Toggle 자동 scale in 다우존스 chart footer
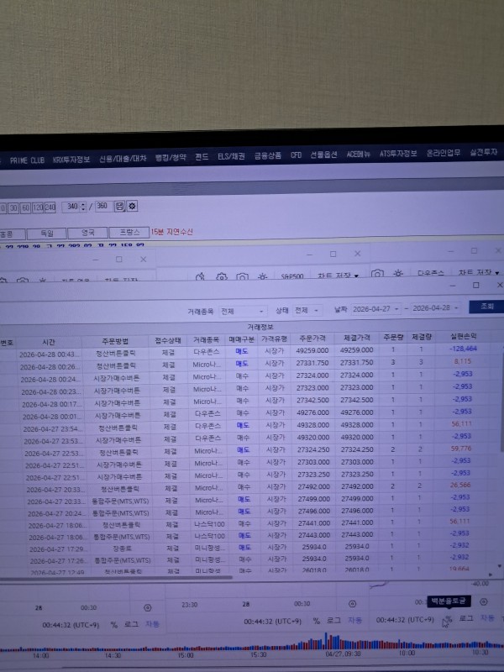Screen dimensions: 504x672 click(x=487, y=618)
